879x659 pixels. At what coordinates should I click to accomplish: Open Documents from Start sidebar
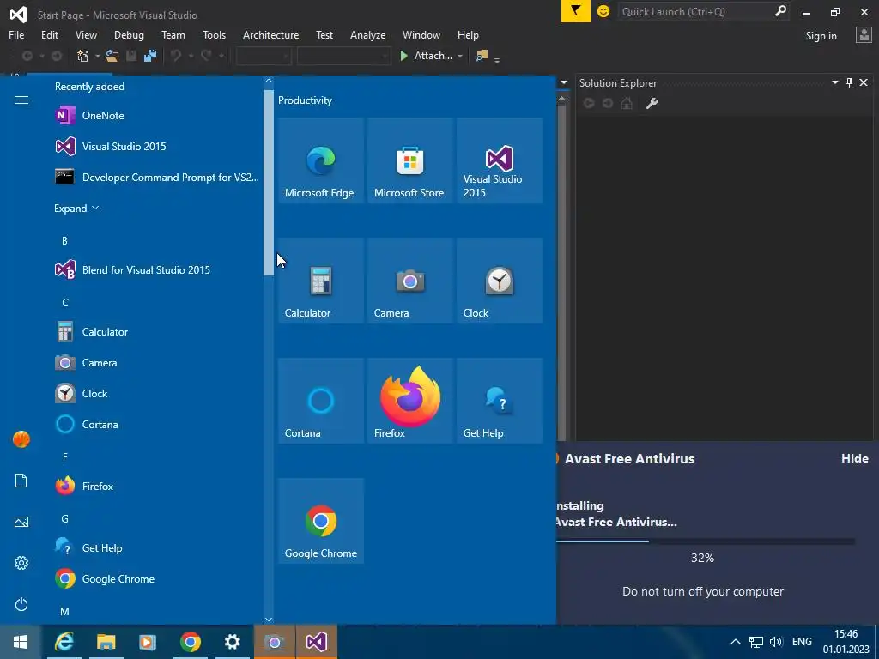point(21,481)
